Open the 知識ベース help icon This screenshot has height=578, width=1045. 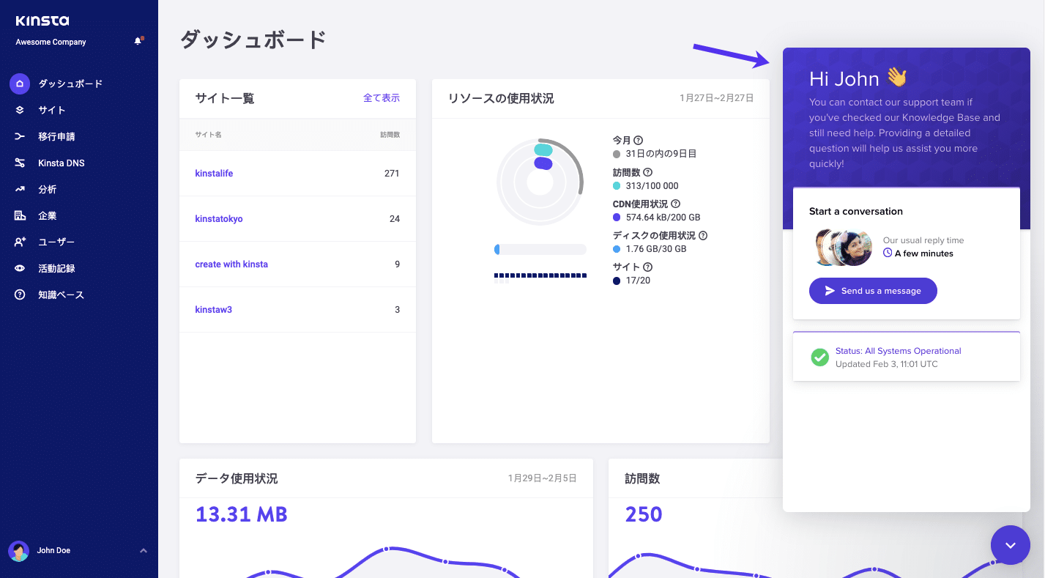tap(20, 294)
